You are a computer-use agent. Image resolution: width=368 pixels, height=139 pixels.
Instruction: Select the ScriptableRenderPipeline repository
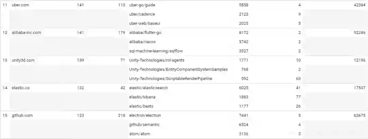click(171, 79)
